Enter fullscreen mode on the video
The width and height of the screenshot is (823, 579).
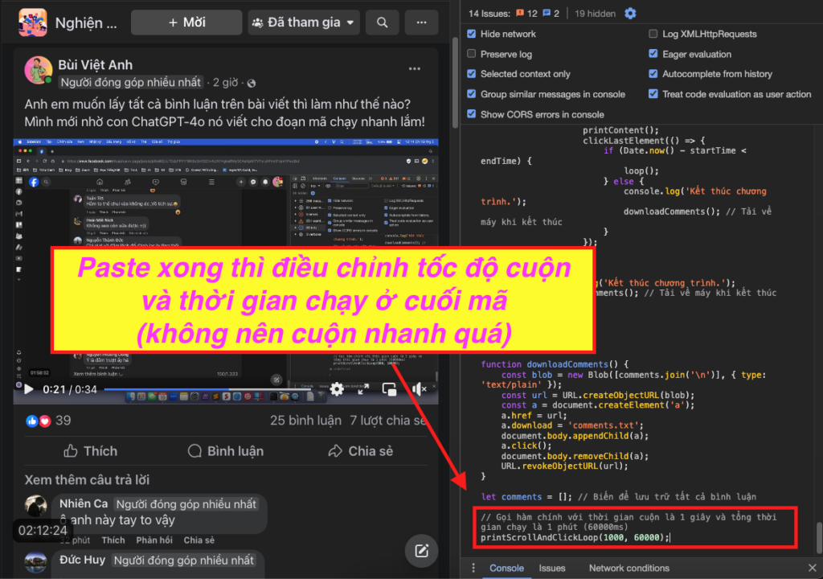click(x=362, y=389)
